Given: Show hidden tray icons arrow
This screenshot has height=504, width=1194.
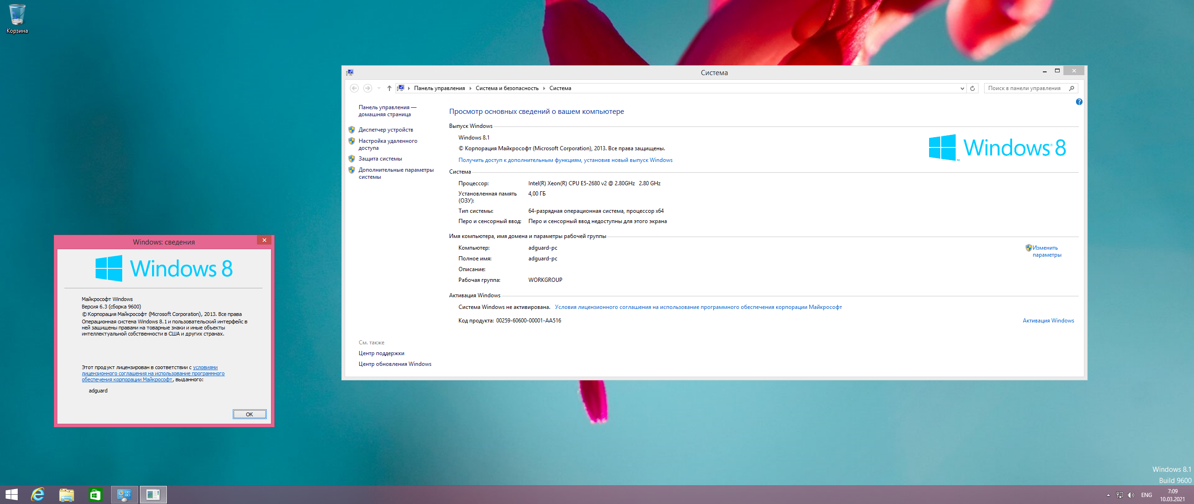Looking at the screenshot, I should coord(1108,495).
